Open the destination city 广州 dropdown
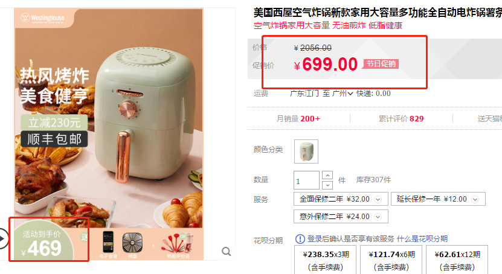 point(343,94)
